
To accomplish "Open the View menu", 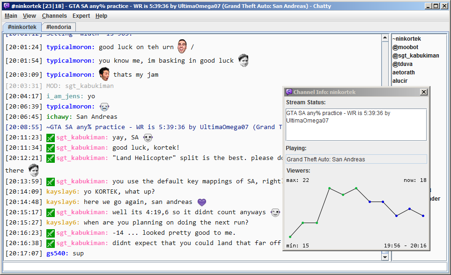I will 30,15.
